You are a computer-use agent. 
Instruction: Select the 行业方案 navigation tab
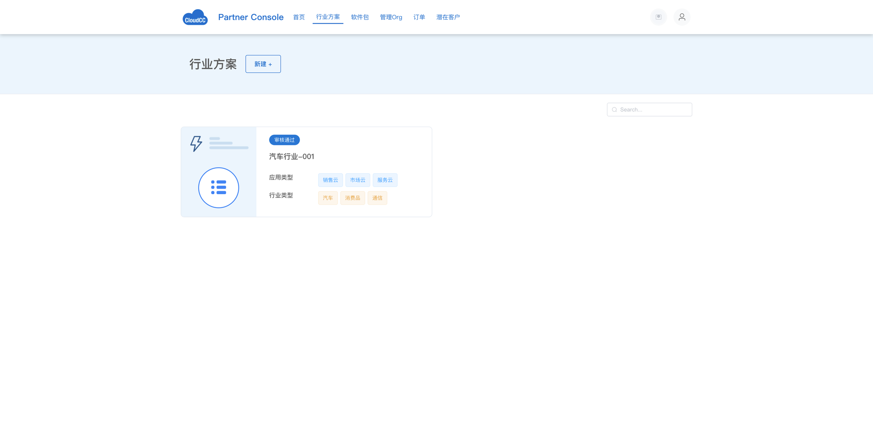tap(328, 17)
